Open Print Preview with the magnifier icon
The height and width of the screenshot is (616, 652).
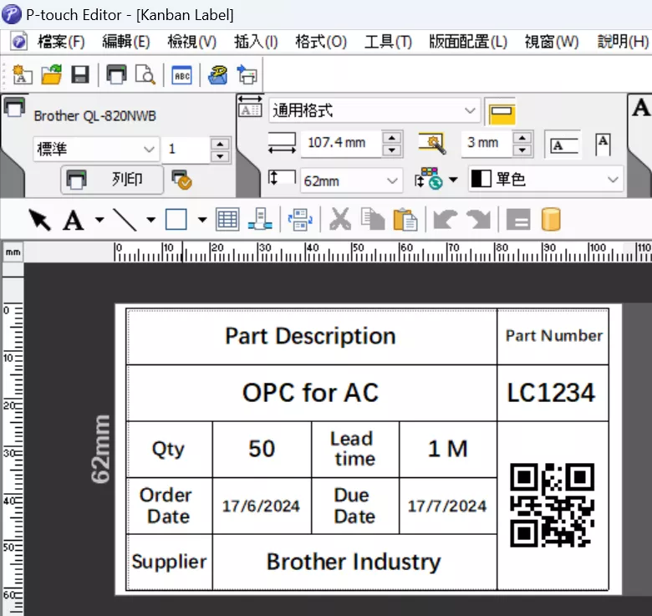coord(145,76)
